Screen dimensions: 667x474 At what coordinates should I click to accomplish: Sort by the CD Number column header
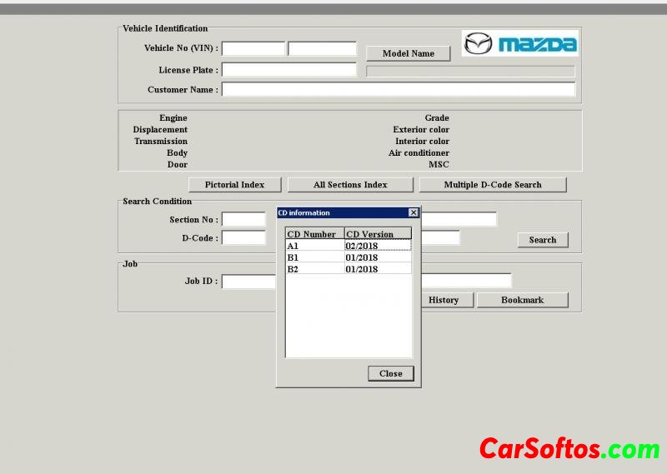[x=314, y=234]
